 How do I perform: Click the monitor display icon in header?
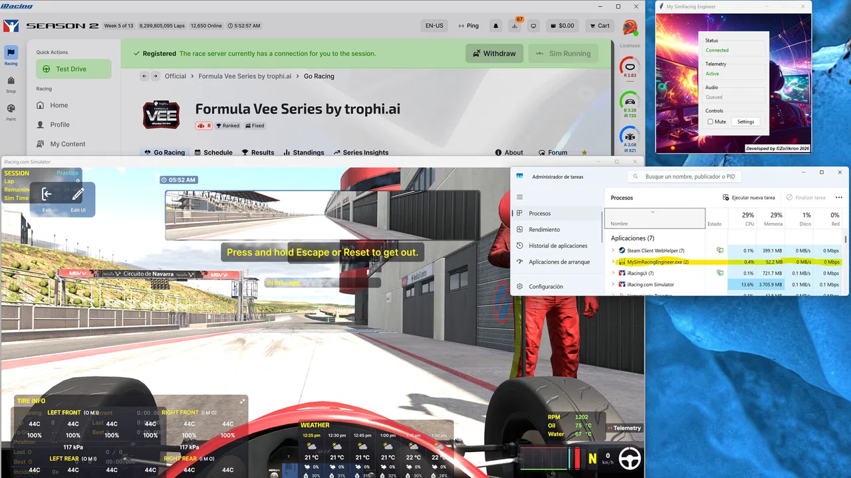[x=533, y=26]
